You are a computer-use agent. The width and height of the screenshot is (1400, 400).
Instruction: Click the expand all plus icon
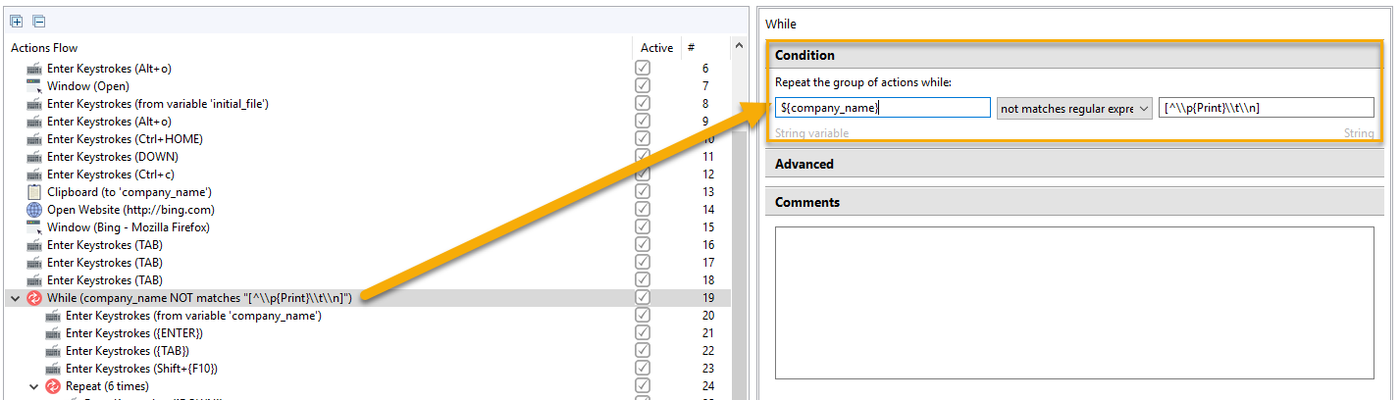coord(17,21)
